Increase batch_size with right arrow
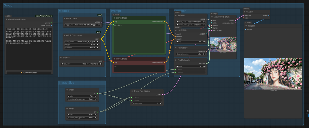The height and width of the screenshot is (128, 309). tap(160, 103)
